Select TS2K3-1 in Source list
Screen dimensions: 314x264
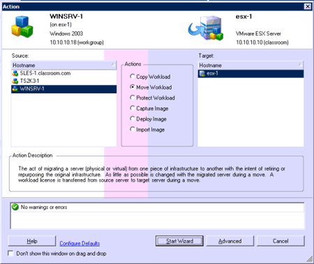pyautogui.click(x=63, y=81)
